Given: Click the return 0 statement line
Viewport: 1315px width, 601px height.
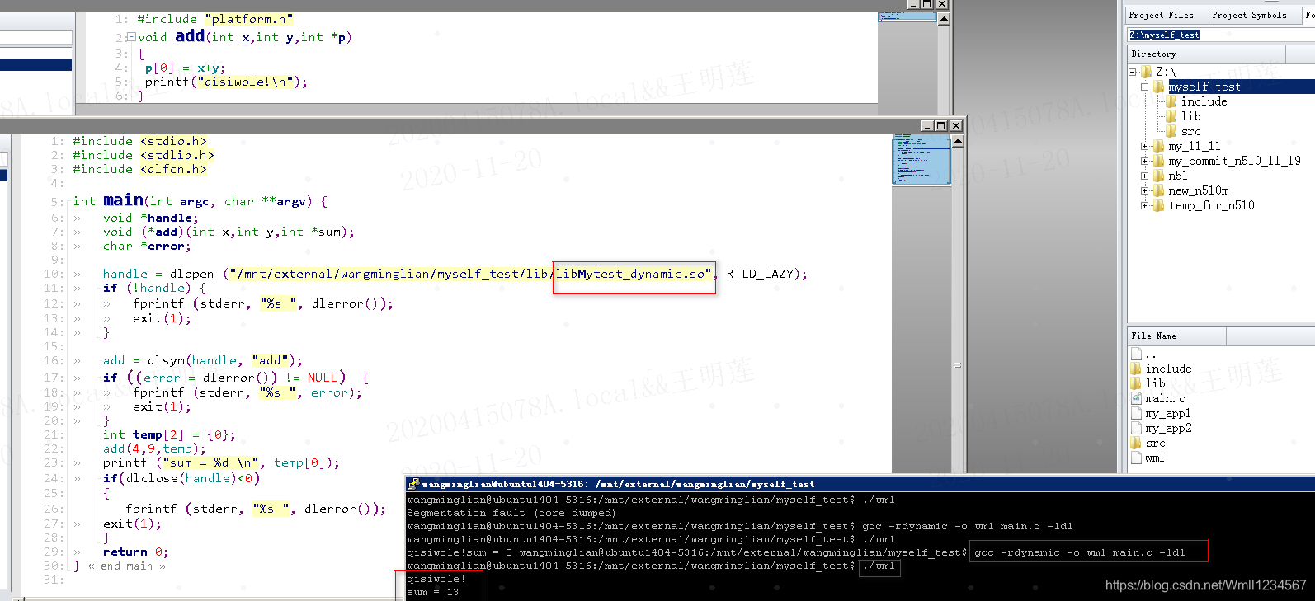Looking at the screenshot, I should pyautogui.click(x=135, y=552).
